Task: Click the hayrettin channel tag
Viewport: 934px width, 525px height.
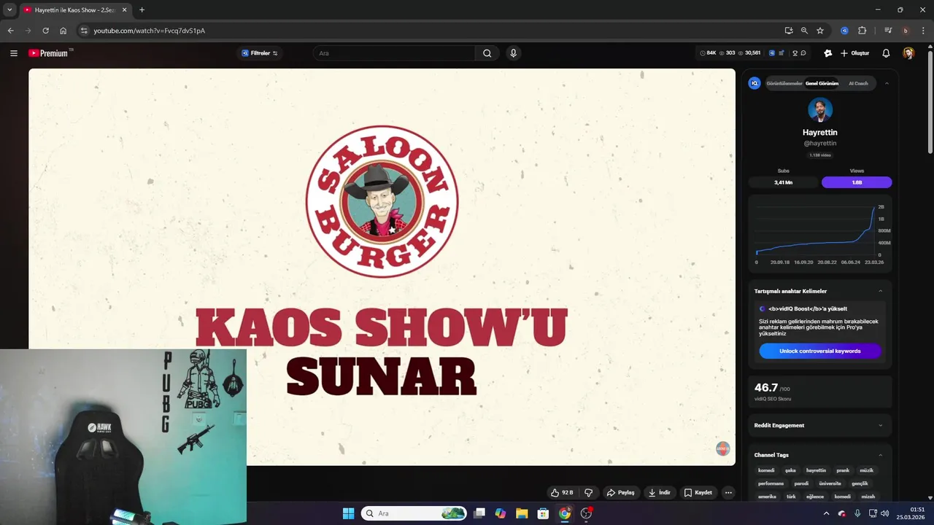Action: pyautogui.click(x=816, y=470)
